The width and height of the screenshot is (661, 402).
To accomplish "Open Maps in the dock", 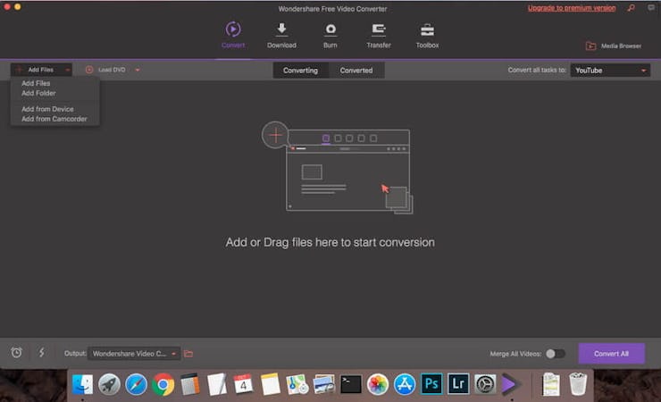I will click(x=297, y=384).
